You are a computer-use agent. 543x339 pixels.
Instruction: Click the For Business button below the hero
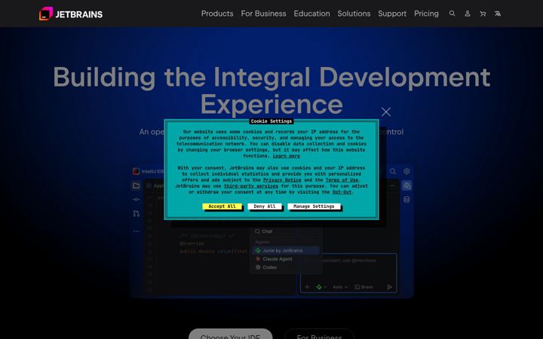(319, 334)
